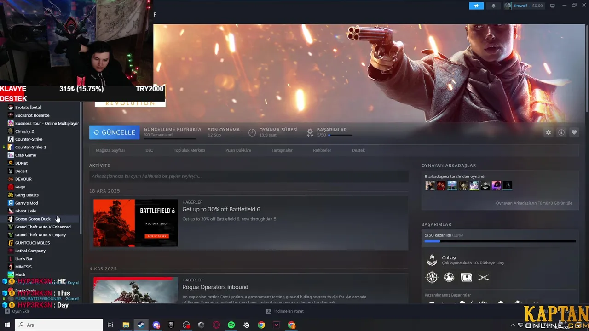Open the photo cards achievement icon
This screenshot has height=331, width=589.
tap(466, 277)
